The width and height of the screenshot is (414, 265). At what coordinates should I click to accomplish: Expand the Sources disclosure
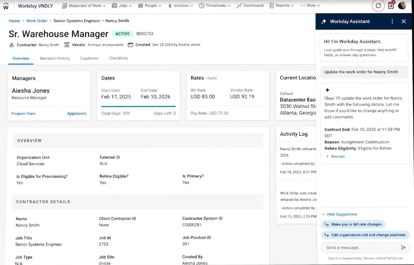tap(337, 157)
